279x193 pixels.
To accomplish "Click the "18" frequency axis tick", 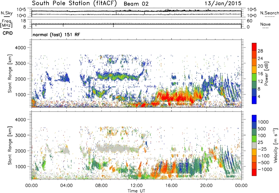I will [23, 21].
